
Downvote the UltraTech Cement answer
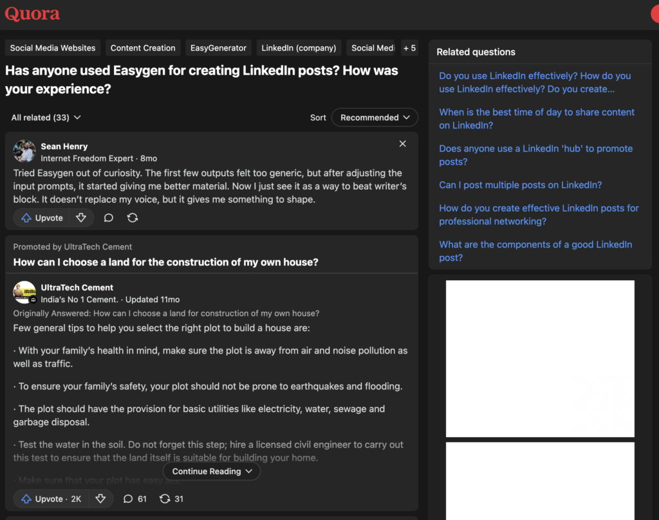(x=100, y=499)
